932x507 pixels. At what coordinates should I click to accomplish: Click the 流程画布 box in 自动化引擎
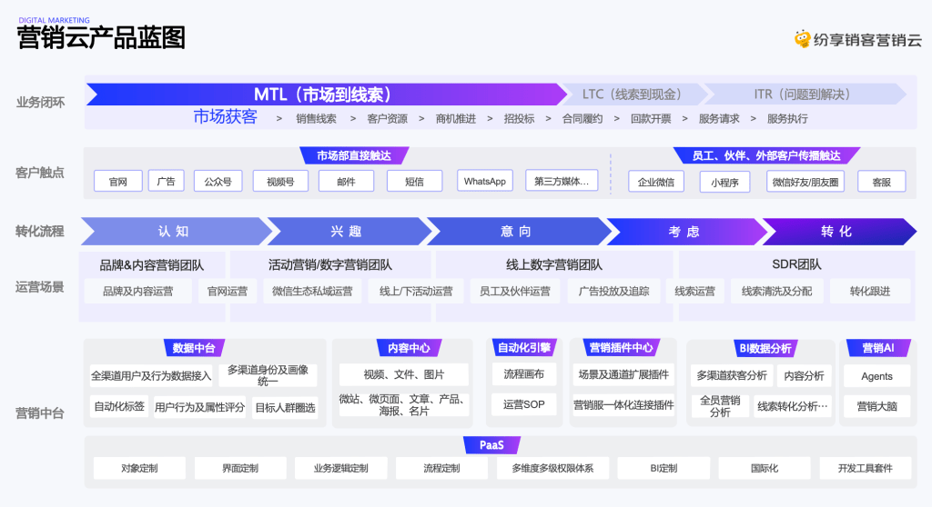(523, 374)
